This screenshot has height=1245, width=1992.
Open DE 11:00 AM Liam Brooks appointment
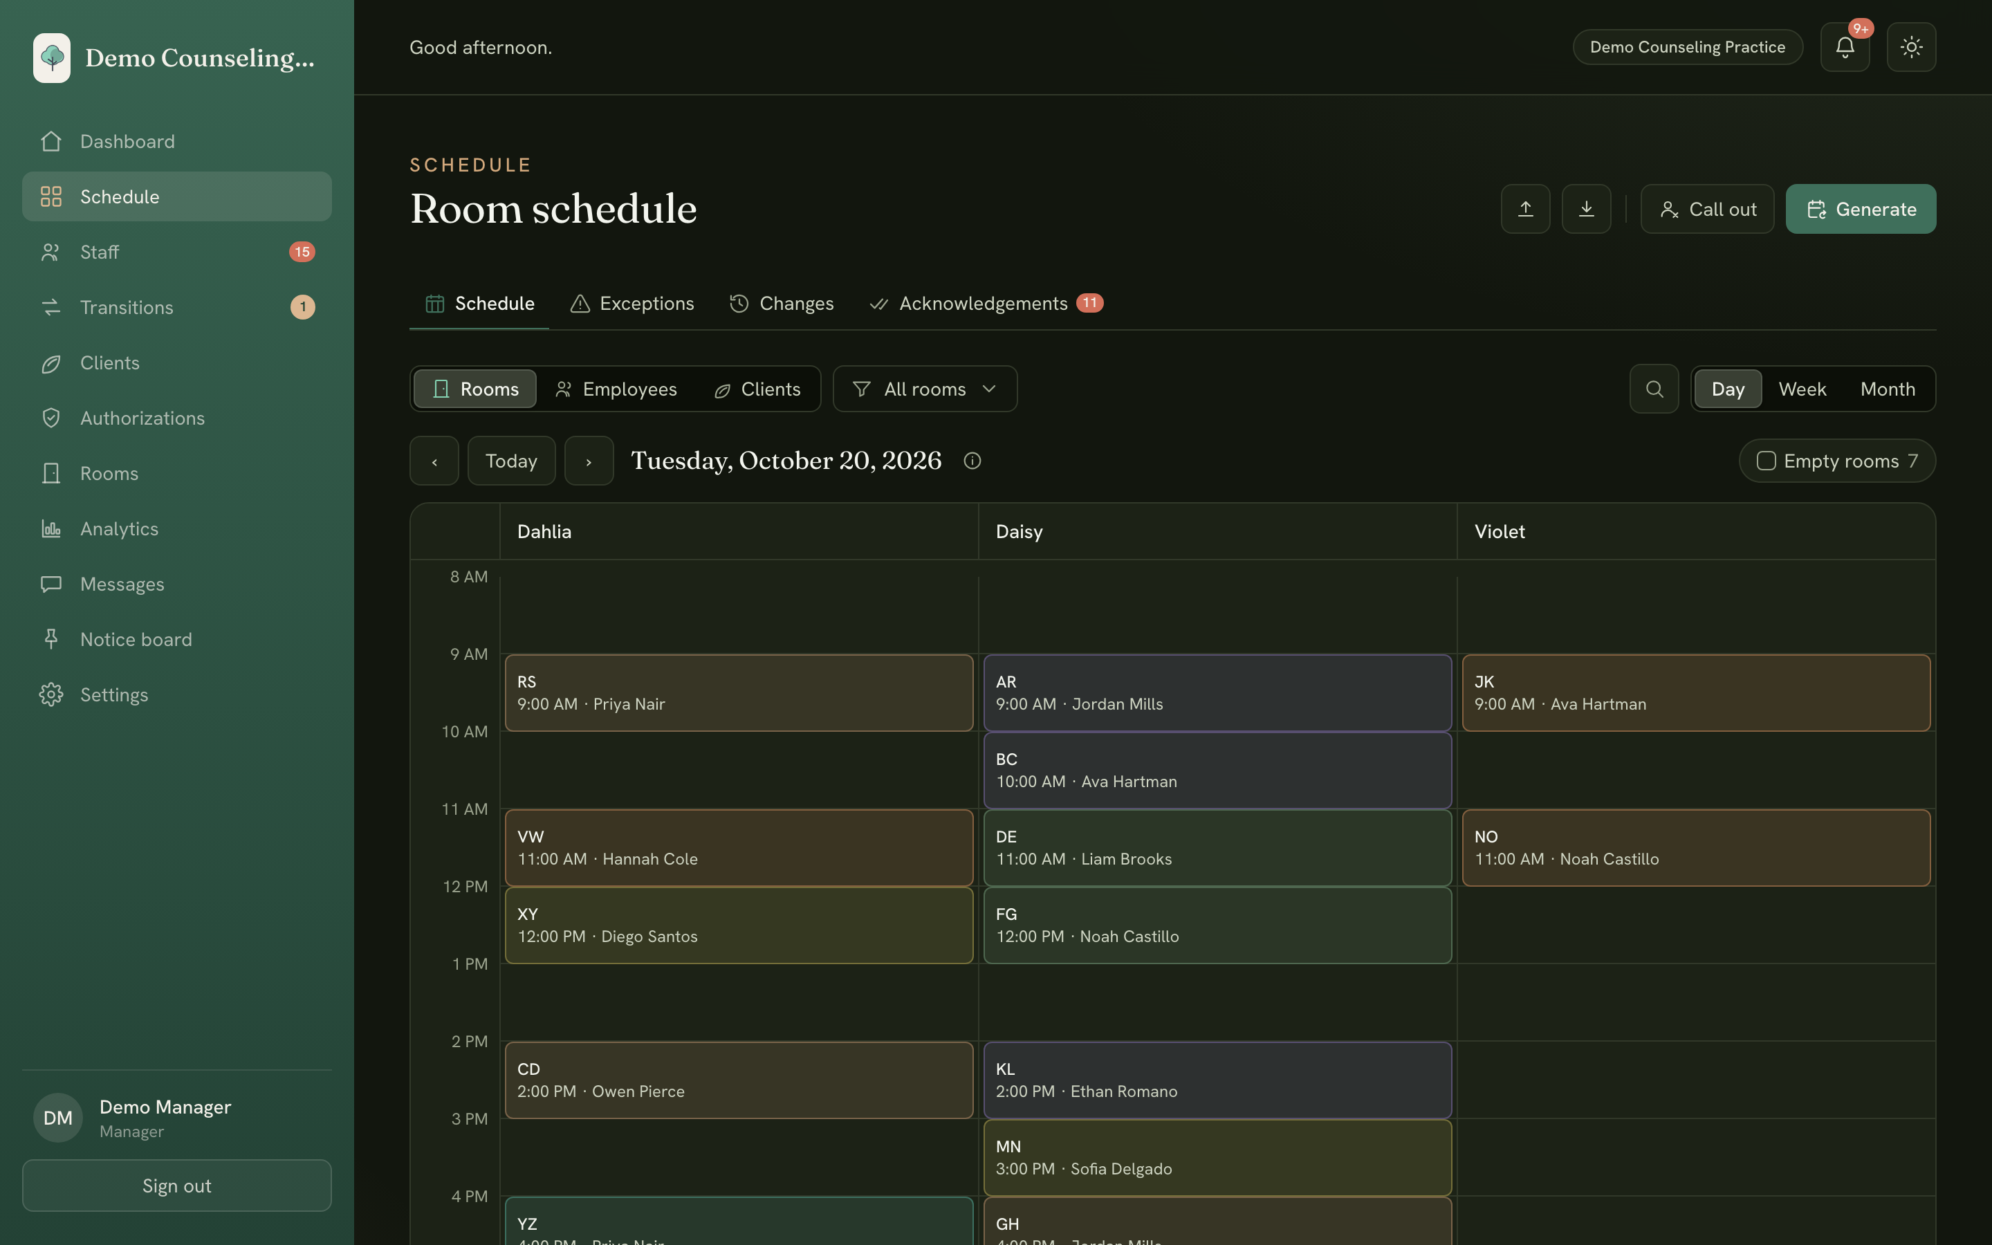click(x=1217, y=848)
